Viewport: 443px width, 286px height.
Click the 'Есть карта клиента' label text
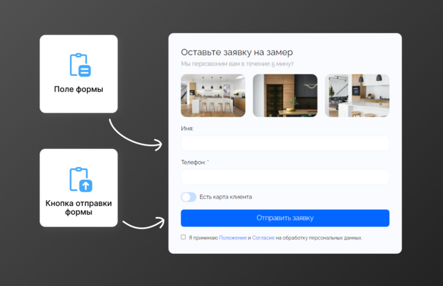(x=226, y=197)
